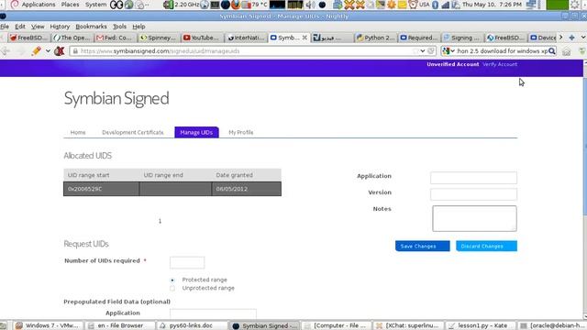Open the System menu in top panel

95,5
